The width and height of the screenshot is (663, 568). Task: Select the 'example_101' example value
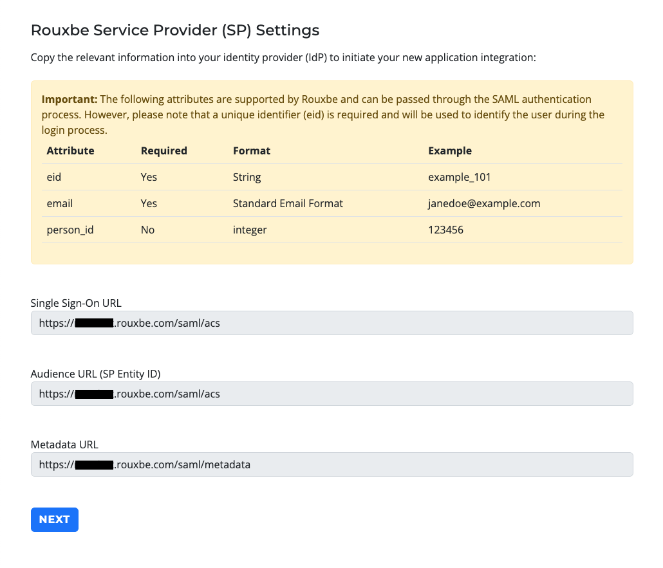460,177
